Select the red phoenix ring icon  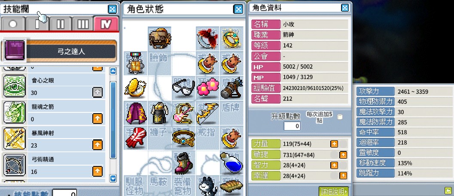click(207, 38)
